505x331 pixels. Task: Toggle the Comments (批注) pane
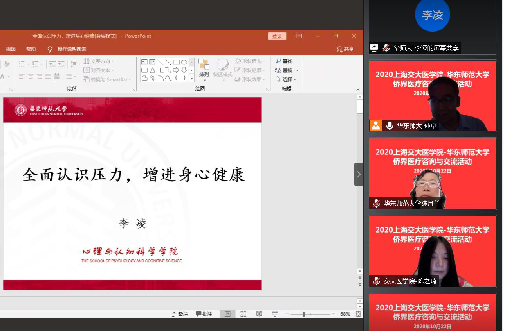pos(204,314)
